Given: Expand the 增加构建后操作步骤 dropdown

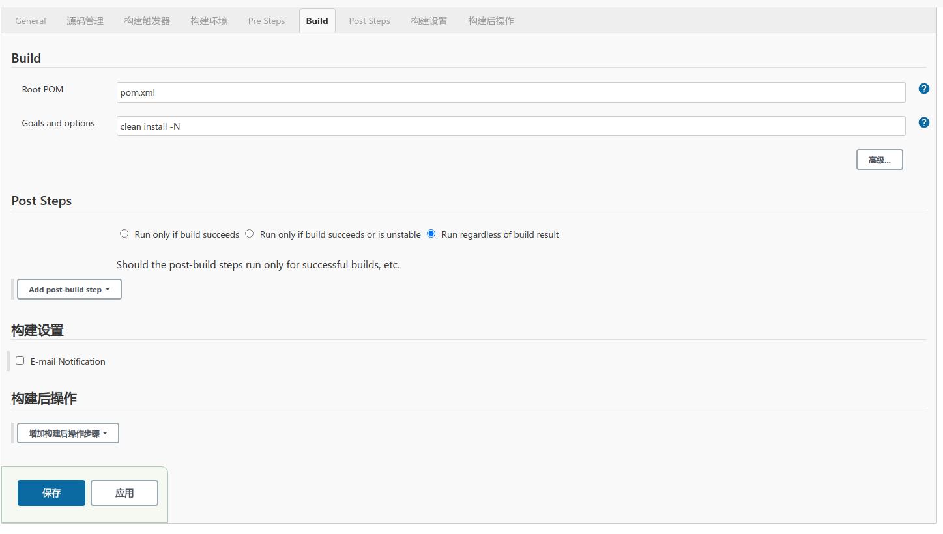Looking at the screenshot, I should [x=68, y=434].
